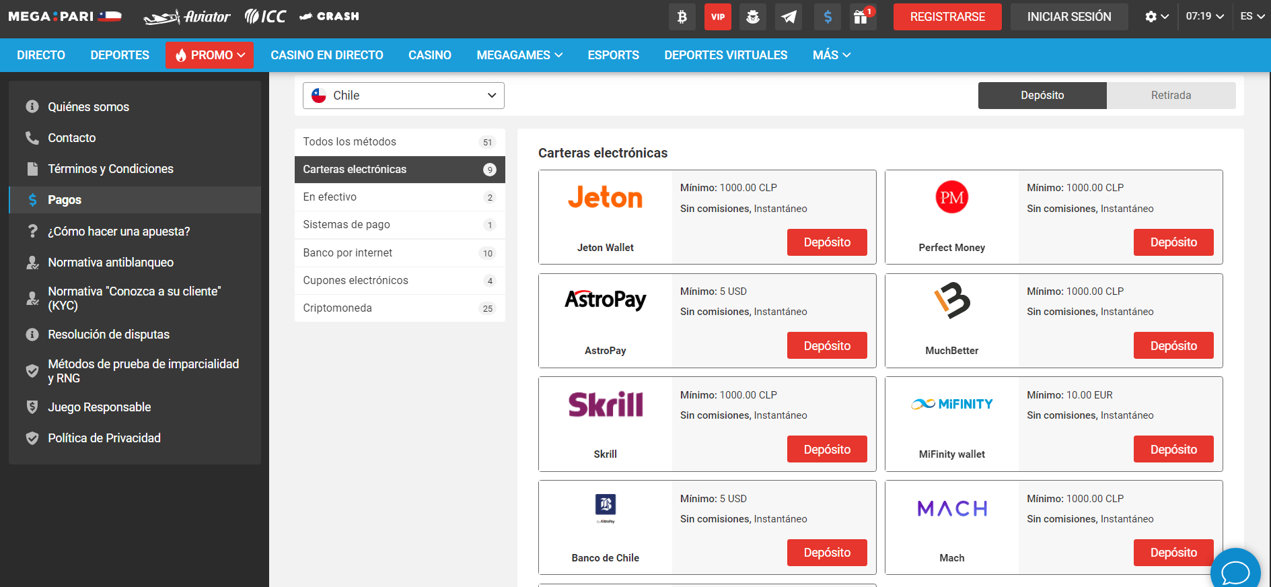Open the red VIP icon
1271x587 pixels.
pyautogui.click(x=717, y=17)
